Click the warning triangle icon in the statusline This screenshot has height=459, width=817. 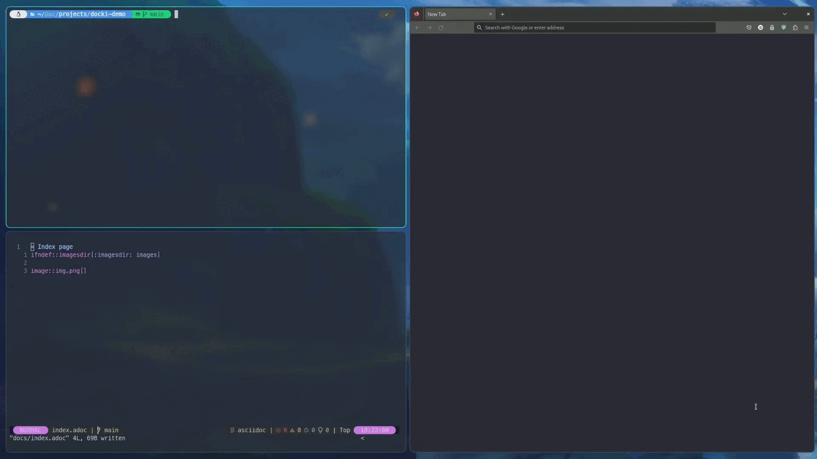(292, 430)
